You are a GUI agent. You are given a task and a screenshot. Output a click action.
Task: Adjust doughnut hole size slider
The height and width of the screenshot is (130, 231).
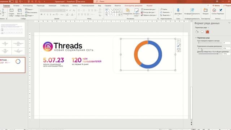pyautogui.click(x=210, y=54)
